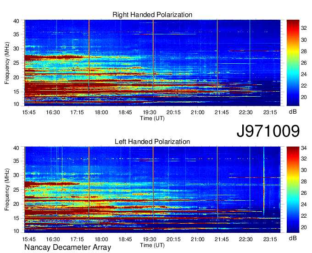This screenshot has height=253, width=312.
Task: Click "Frequency (MHz)" axis label of upper plot
Action: click(x=7, y=63)
